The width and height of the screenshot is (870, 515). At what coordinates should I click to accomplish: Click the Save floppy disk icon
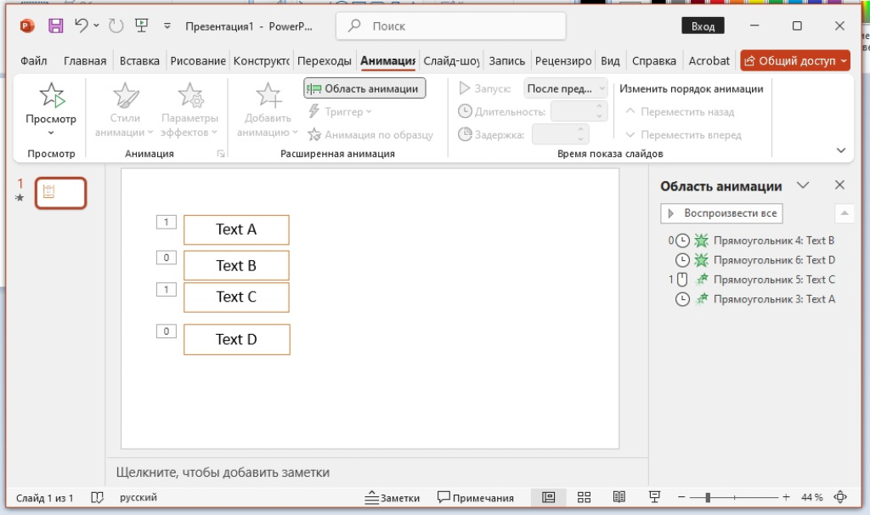pos(55,25)
